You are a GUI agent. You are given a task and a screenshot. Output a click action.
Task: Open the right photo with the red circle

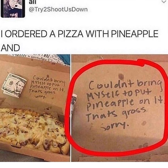point(120,108)
